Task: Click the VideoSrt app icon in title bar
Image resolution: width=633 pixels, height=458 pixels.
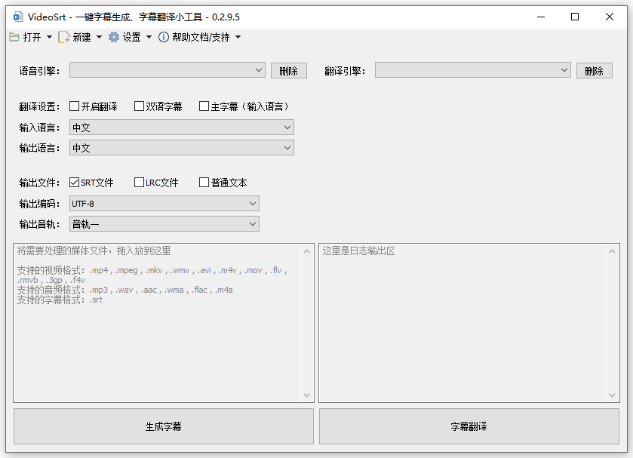Action: [17, 17]
